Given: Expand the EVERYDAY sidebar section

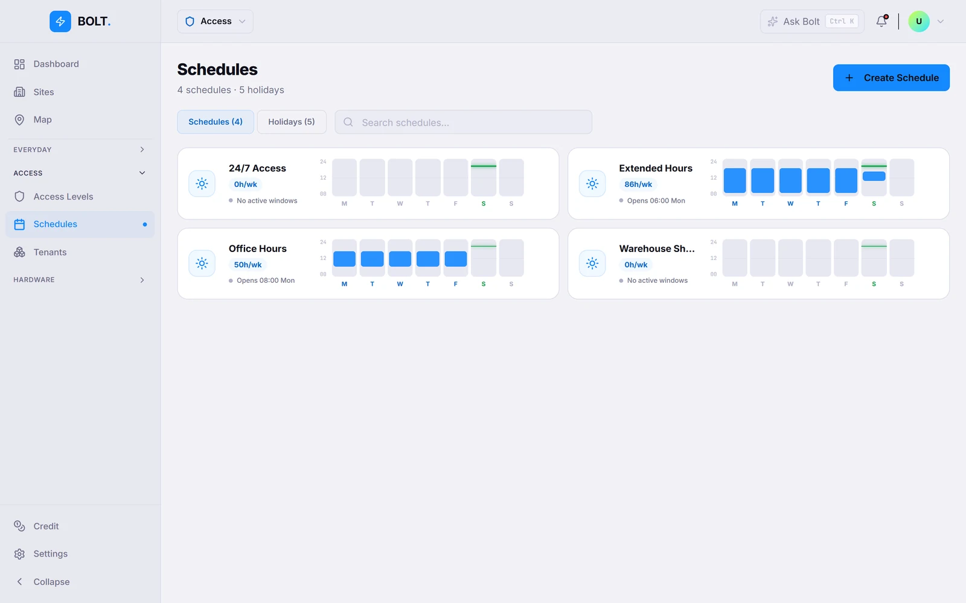Looking at the screenshot, I should click(80, 150).
